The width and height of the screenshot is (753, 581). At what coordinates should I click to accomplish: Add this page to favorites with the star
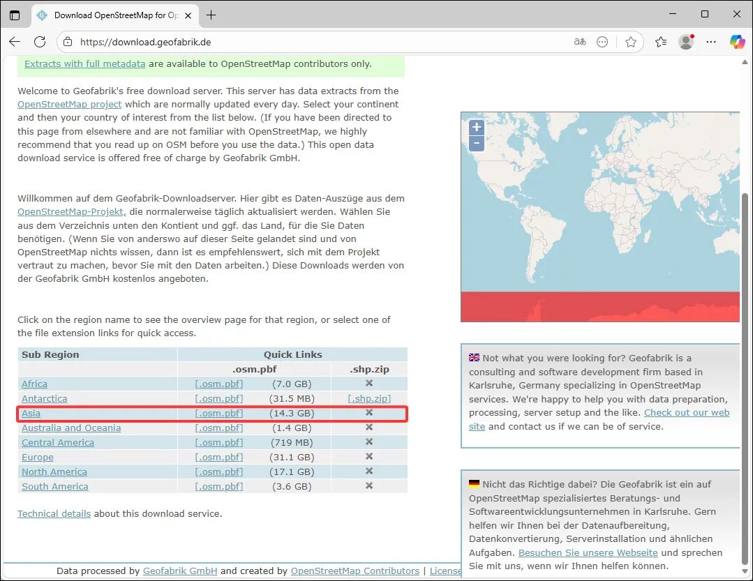tap(631, 42)
